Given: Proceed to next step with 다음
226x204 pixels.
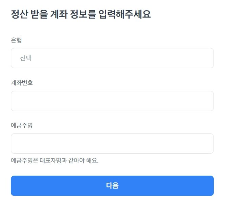Looking at the screenshot, I should 112,186.
